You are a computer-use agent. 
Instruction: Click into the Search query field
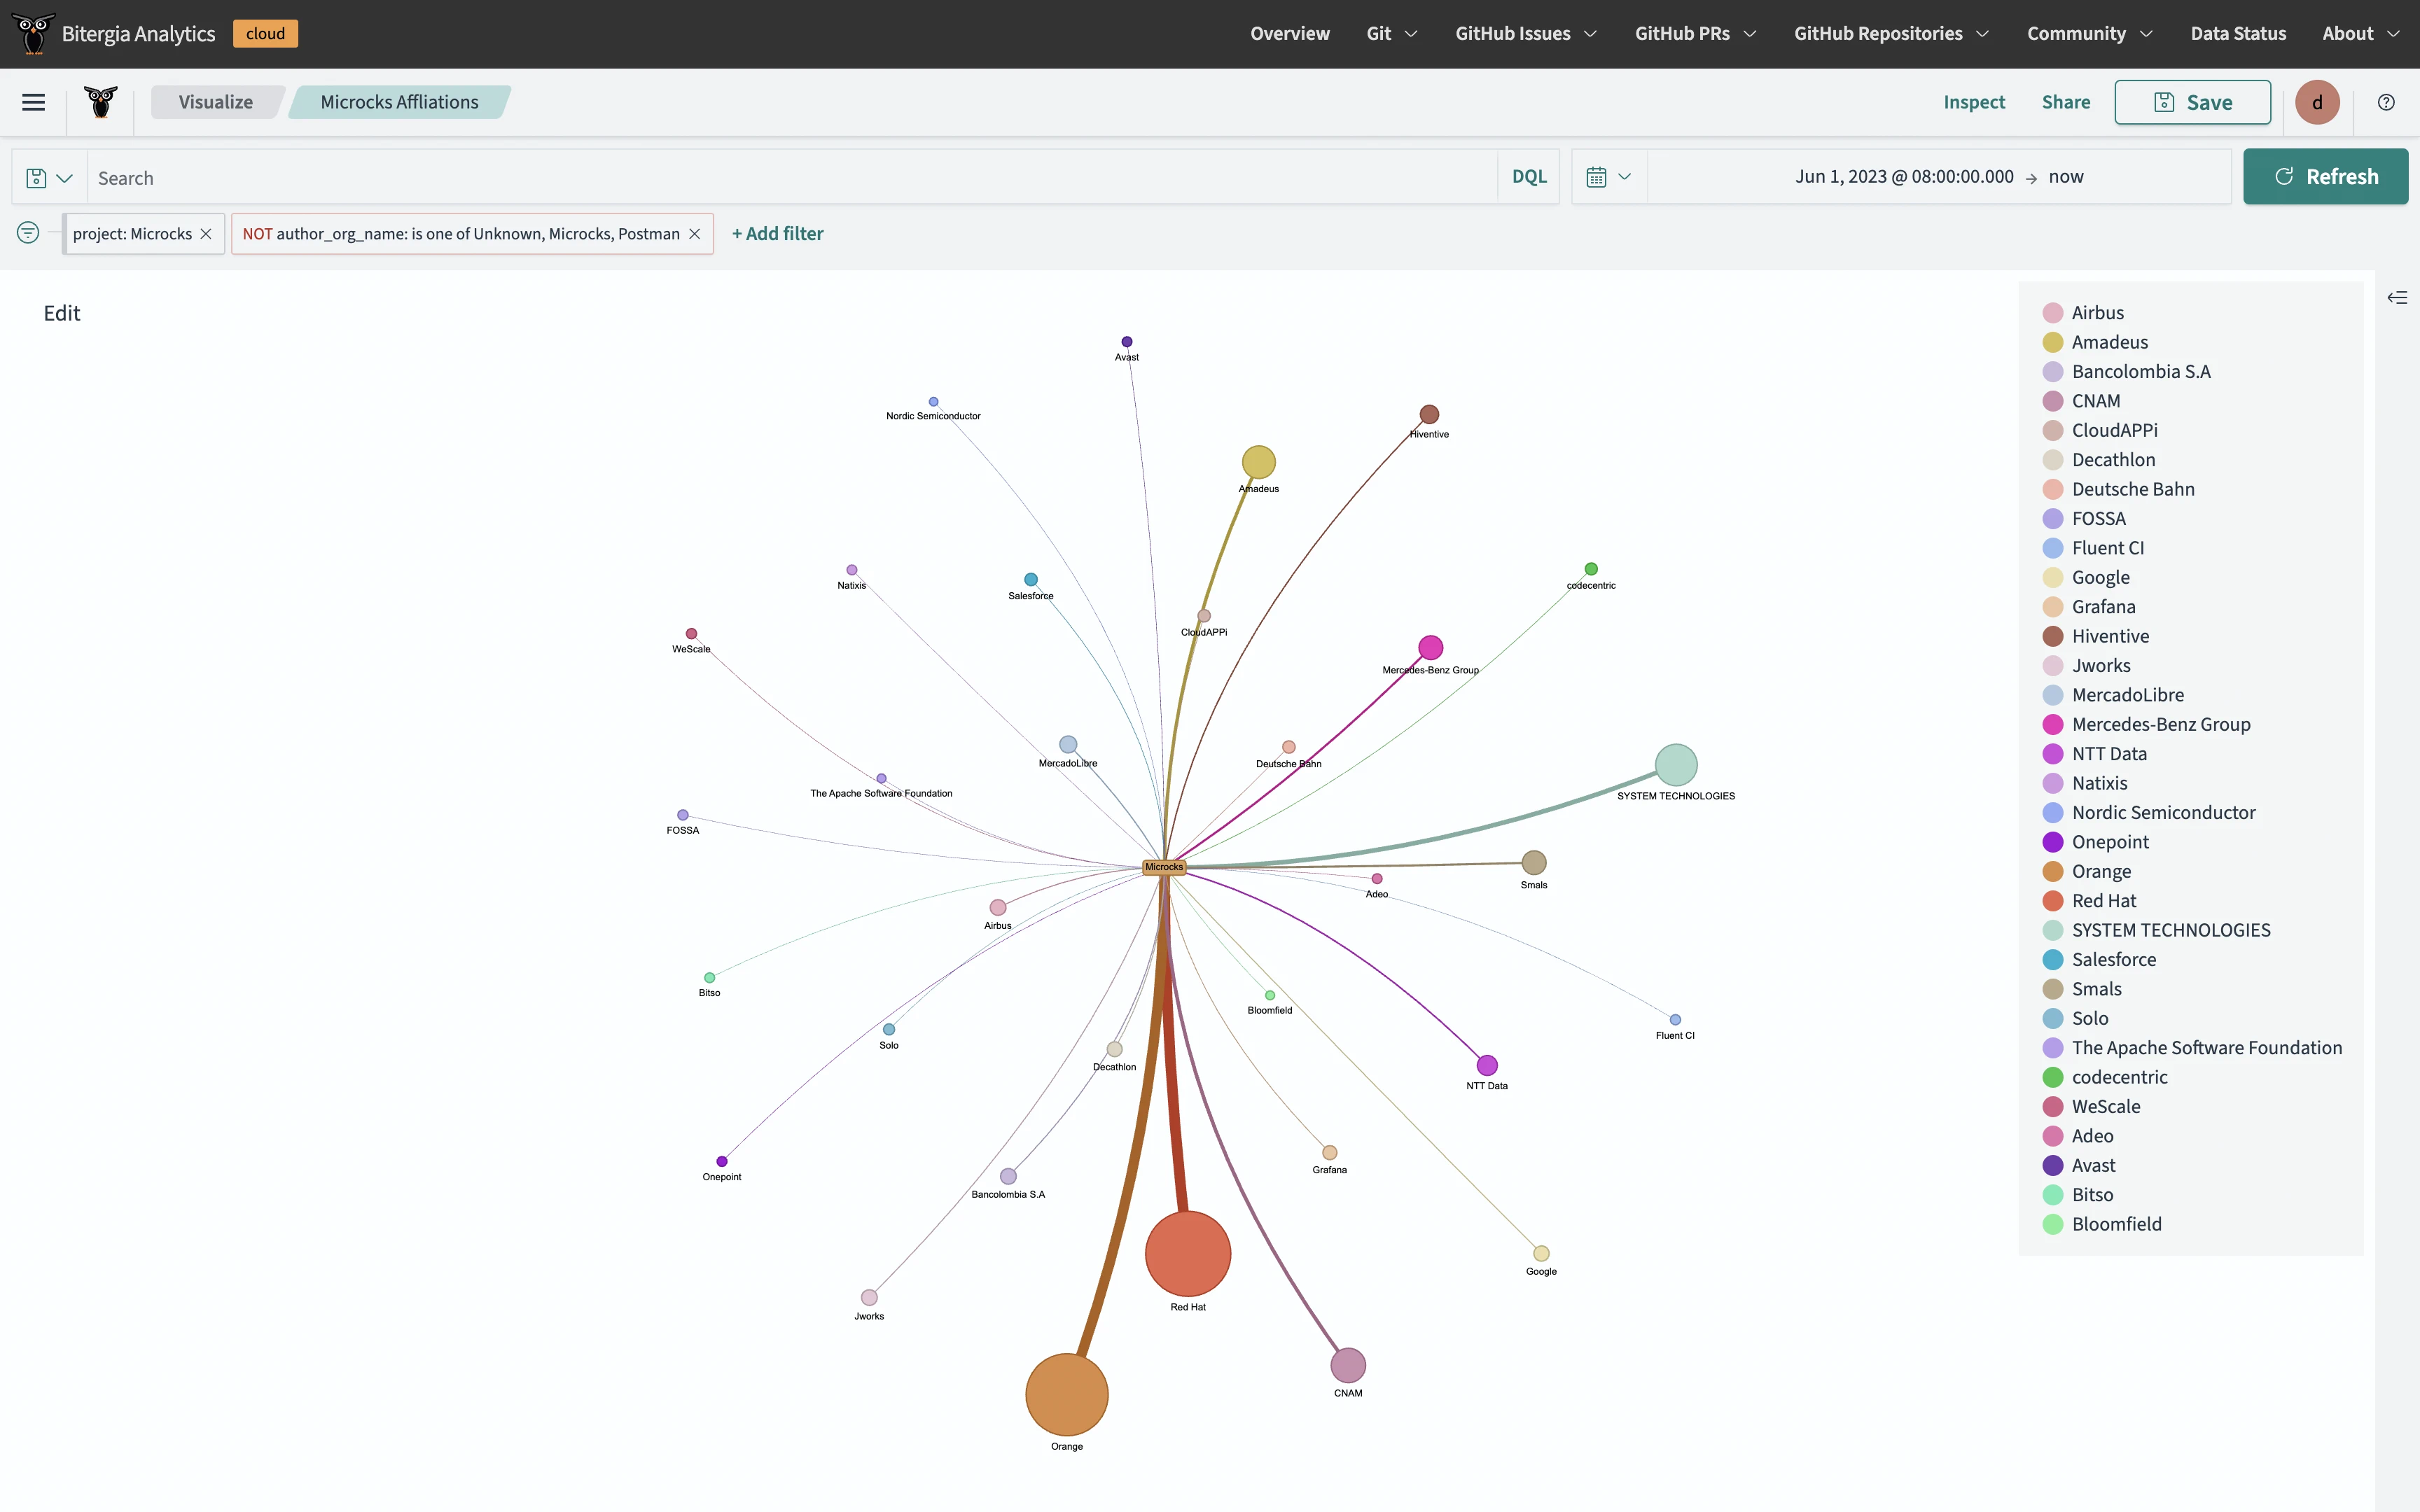click(x=790, y=178)
